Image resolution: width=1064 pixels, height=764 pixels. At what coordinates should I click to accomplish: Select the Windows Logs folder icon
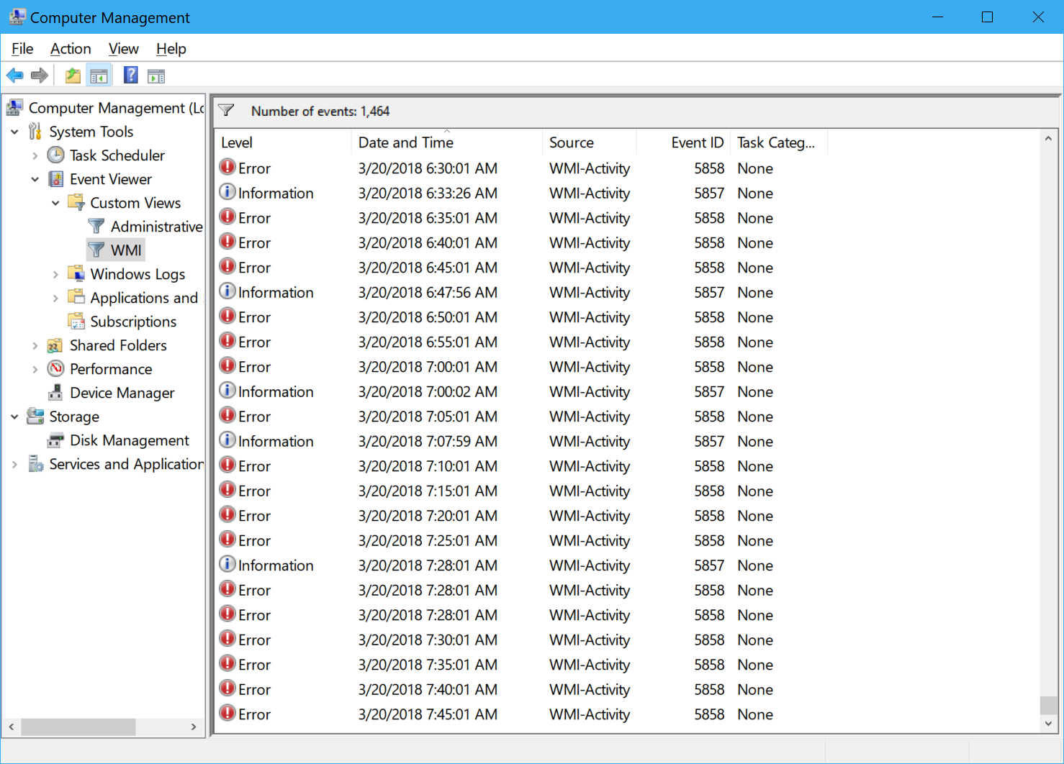pos(76,273)
